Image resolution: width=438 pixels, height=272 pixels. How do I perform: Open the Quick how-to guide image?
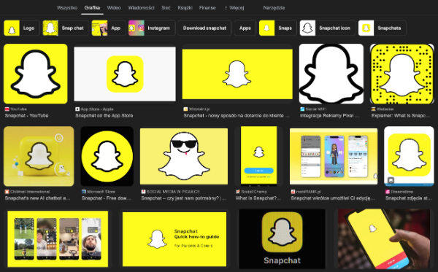[x=174, y=238]
